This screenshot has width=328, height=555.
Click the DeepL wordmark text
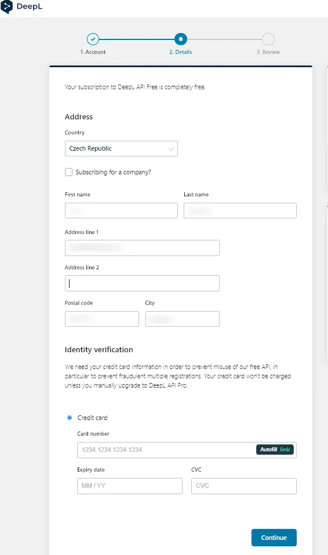click(30, 6)
